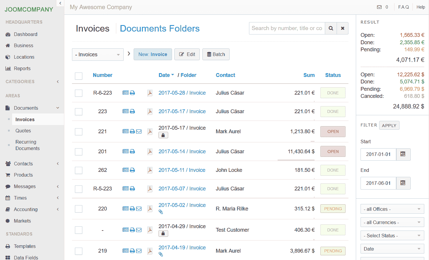Open Start date calendar picker icon
429x260 pixels.
pos(403,154)
